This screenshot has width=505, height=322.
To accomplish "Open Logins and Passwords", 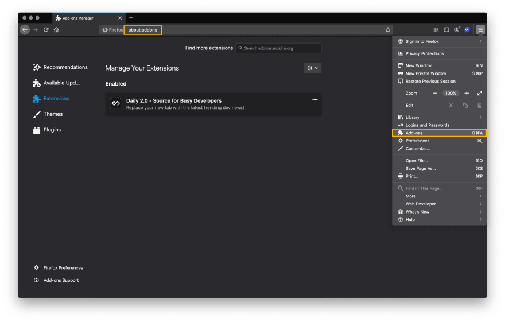I will 440,125.
